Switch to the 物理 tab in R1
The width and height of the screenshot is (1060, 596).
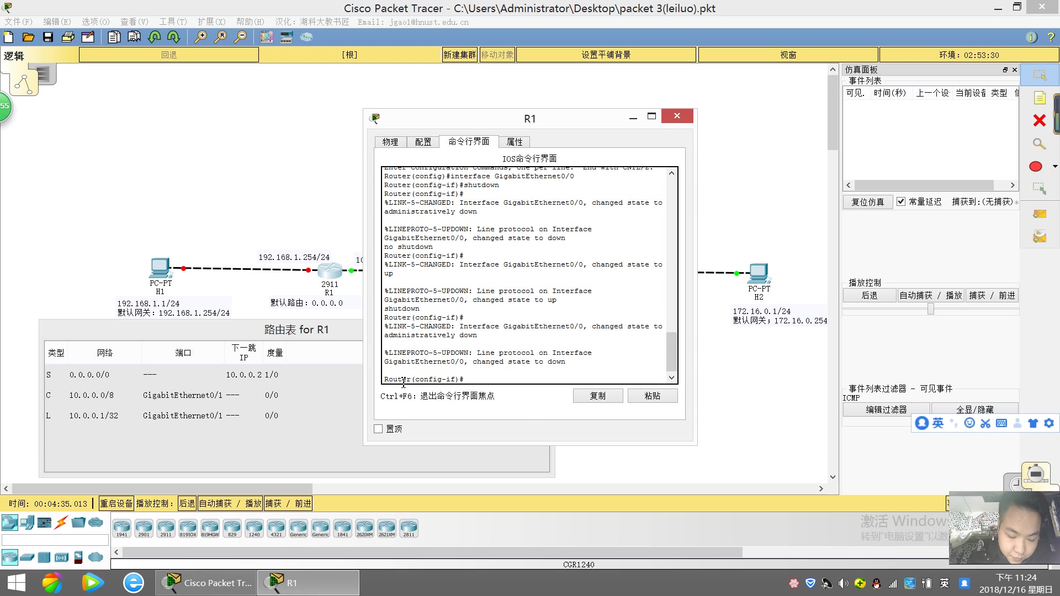[390, 142]
